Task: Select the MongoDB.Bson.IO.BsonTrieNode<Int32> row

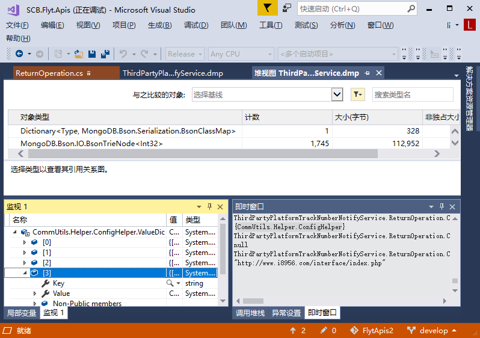Action: pos(229,143)
